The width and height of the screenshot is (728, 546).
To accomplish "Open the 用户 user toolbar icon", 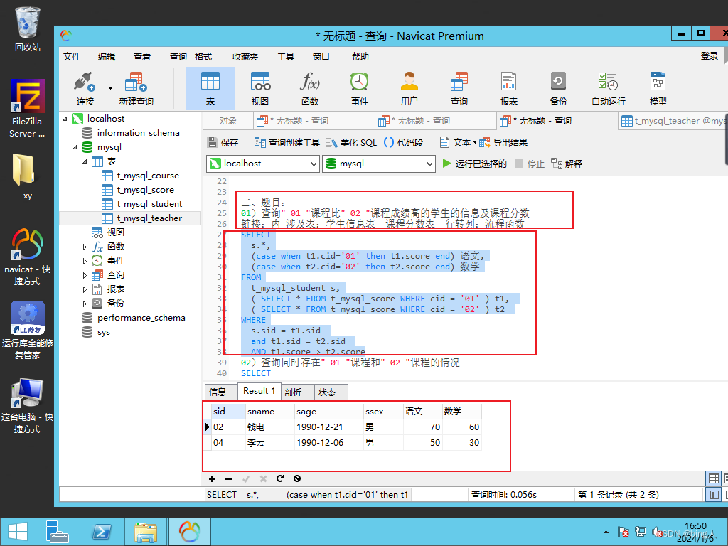I will [409, 89].
